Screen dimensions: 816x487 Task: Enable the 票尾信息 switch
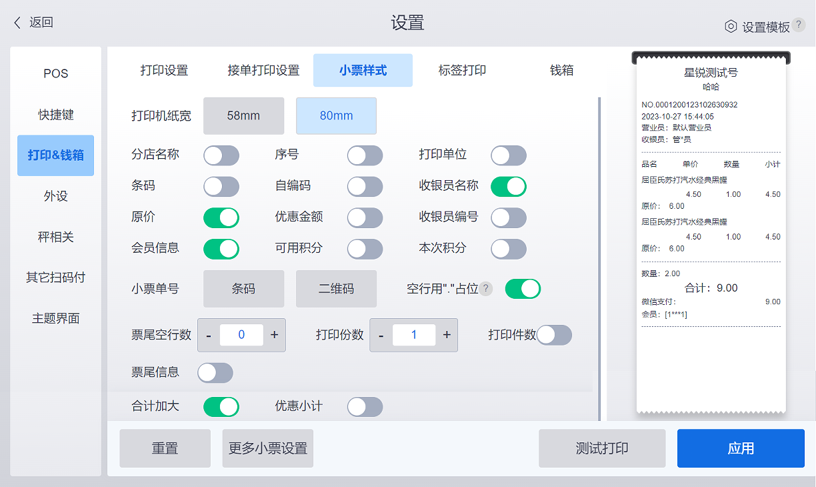pyautogui.click(x=215, y=373)
